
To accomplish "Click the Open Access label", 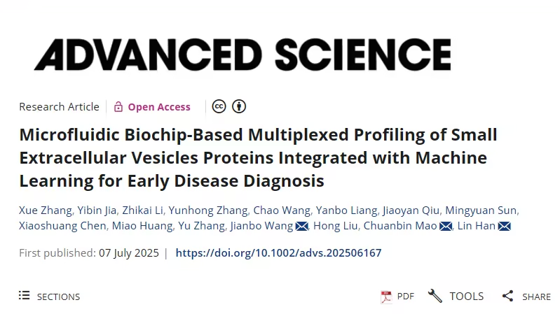I will point(159,106).
